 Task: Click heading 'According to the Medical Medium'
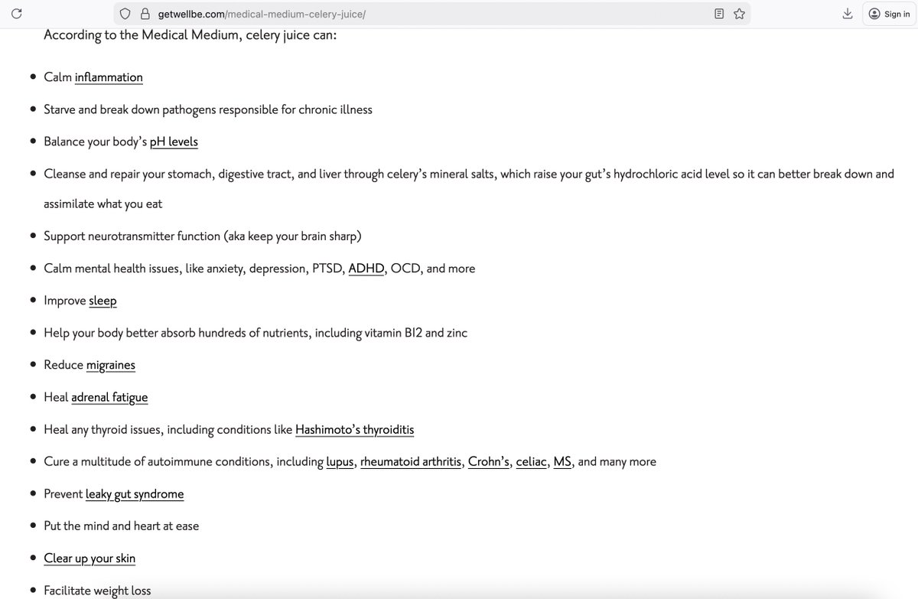coord(190,34)
